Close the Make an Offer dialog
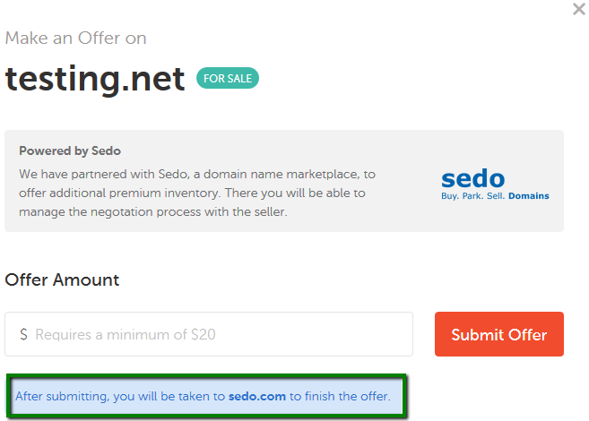 pyautogui.click(x=579, y=9)
